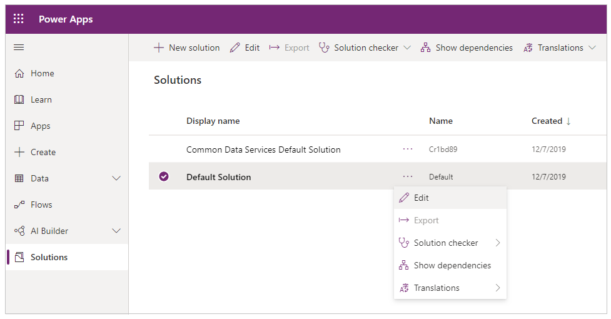Collapse the navigation hamburger menu
Screen dimensions: 611x319
19,48
